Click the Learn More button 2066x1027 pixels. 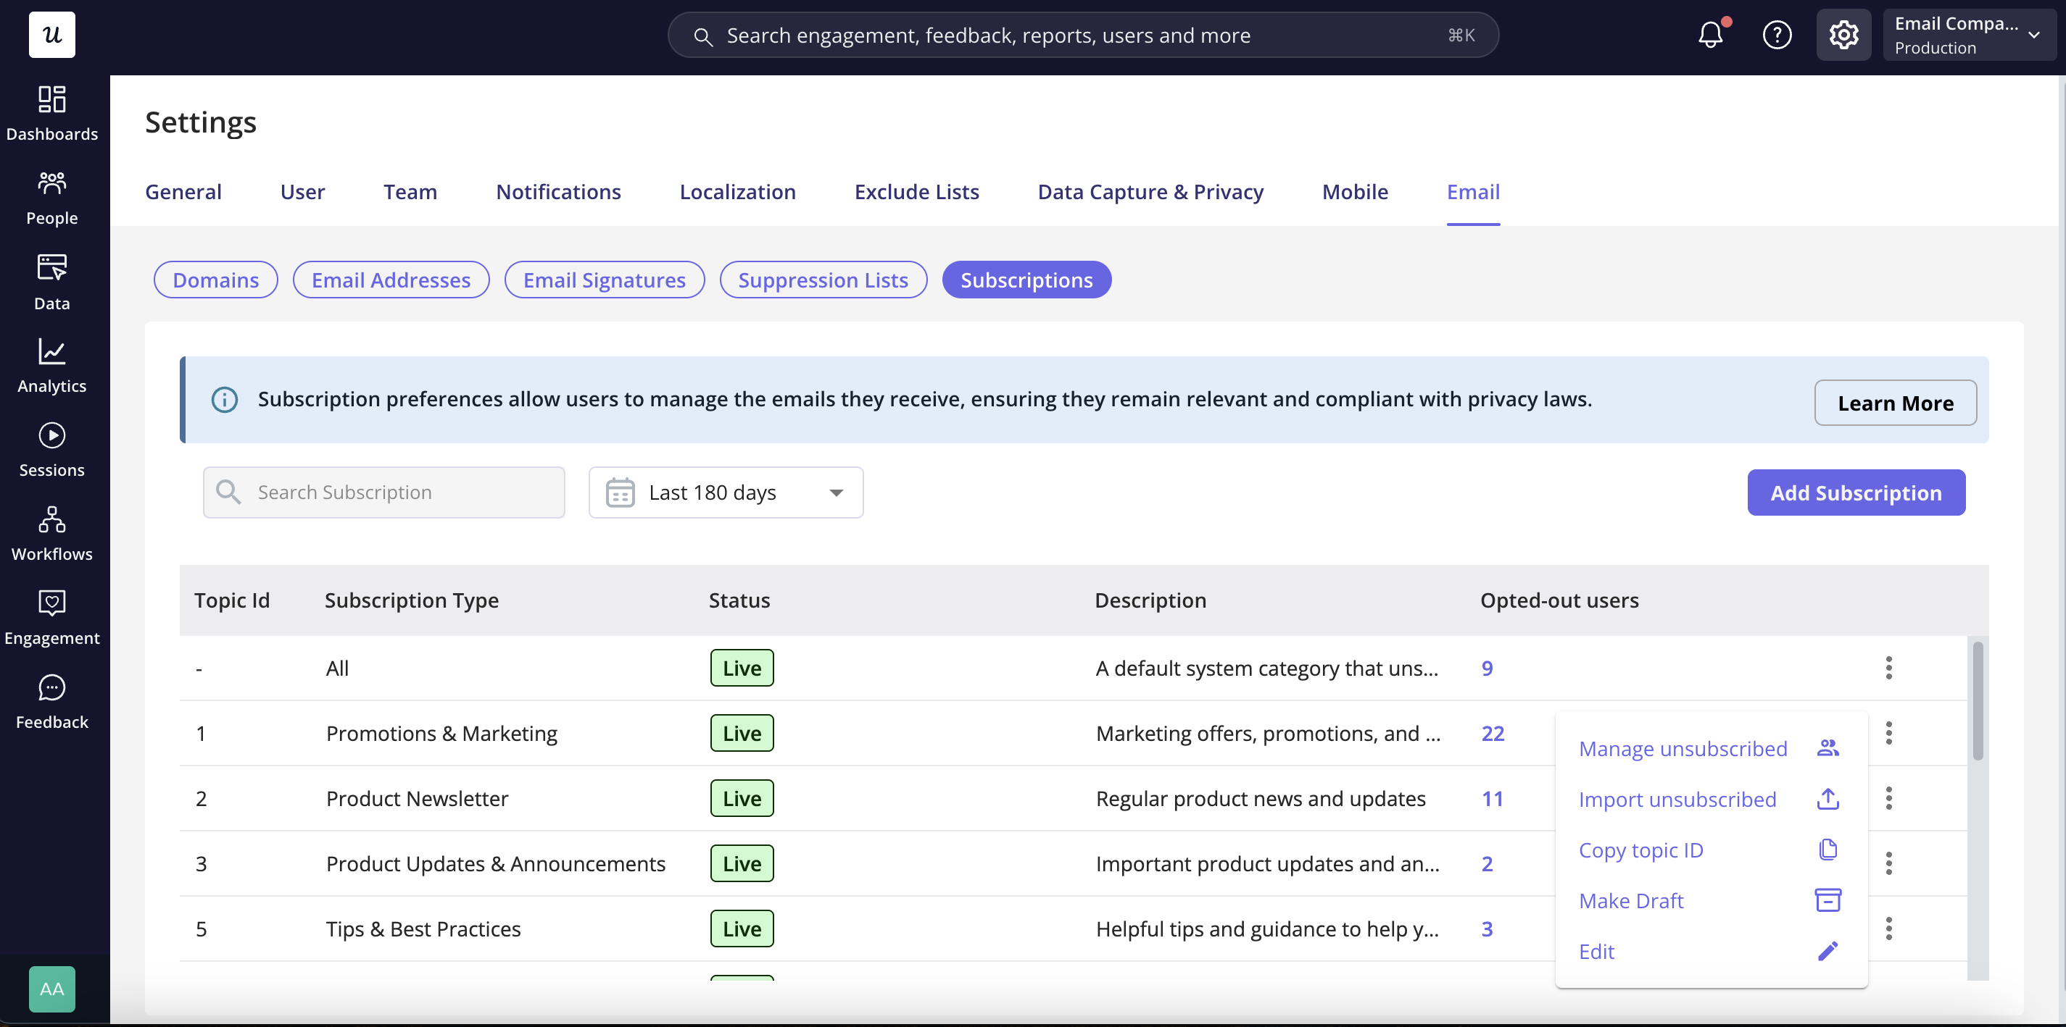(x=1895, y=403)
